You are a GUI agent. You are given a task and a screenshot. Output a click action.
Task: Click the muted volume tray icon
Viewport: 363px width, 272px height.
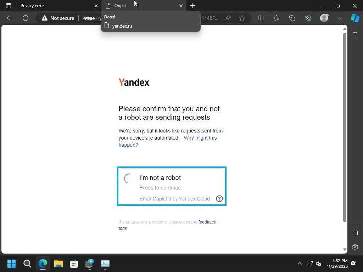(x=319, y=263)
